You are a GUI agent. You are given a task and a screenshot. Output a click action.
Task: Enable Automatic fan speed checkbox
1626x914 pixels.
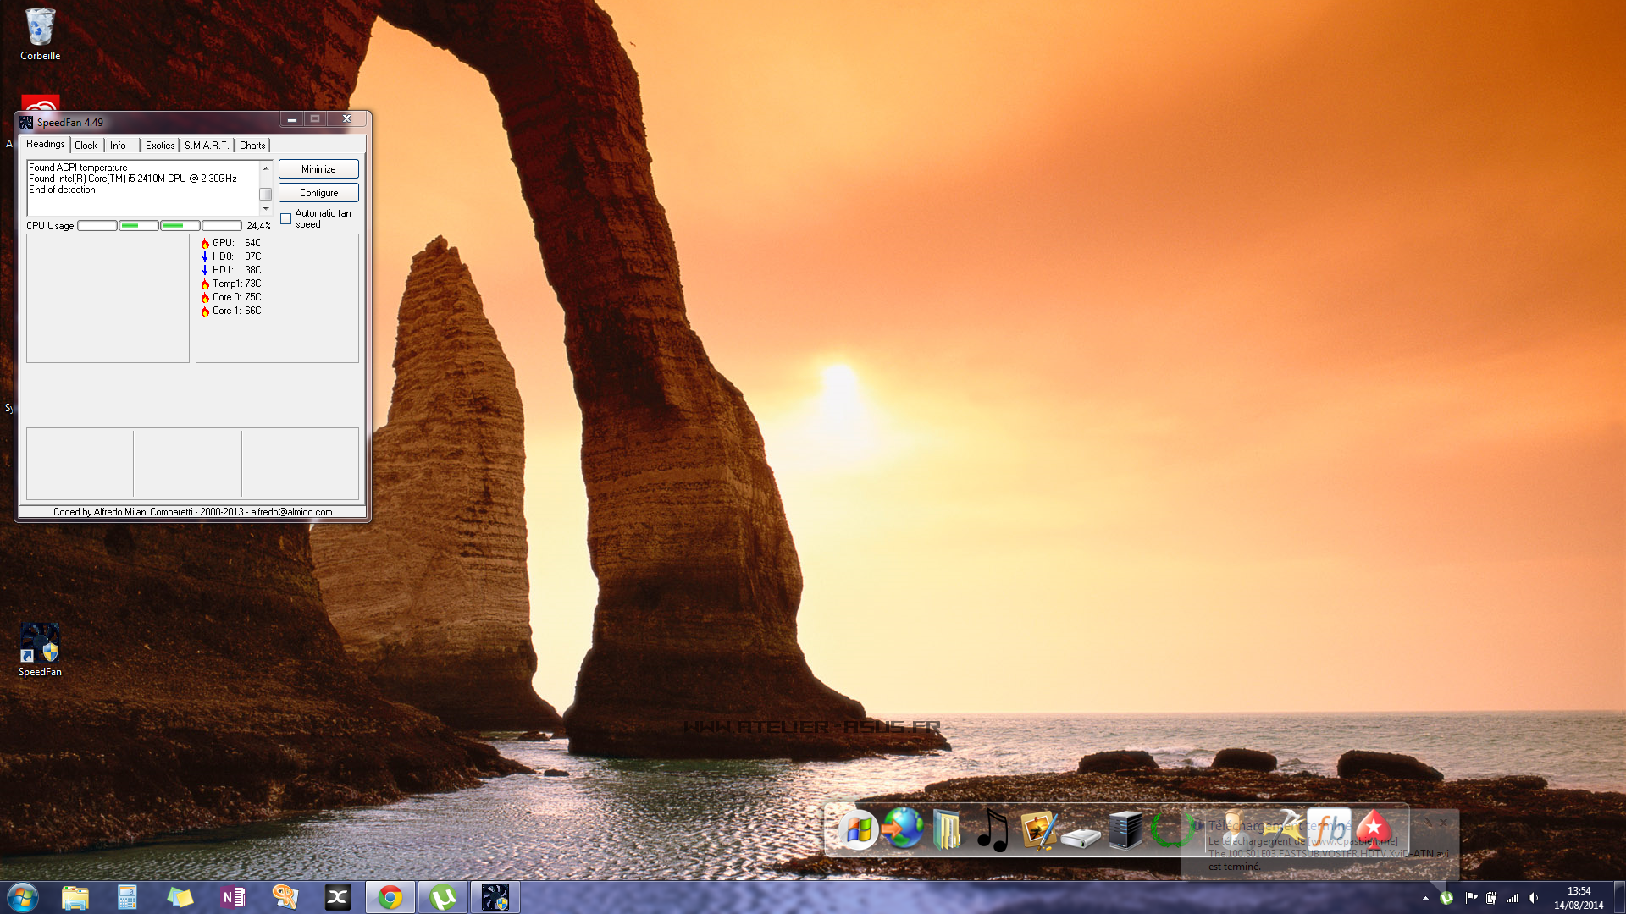click(286, 219)
